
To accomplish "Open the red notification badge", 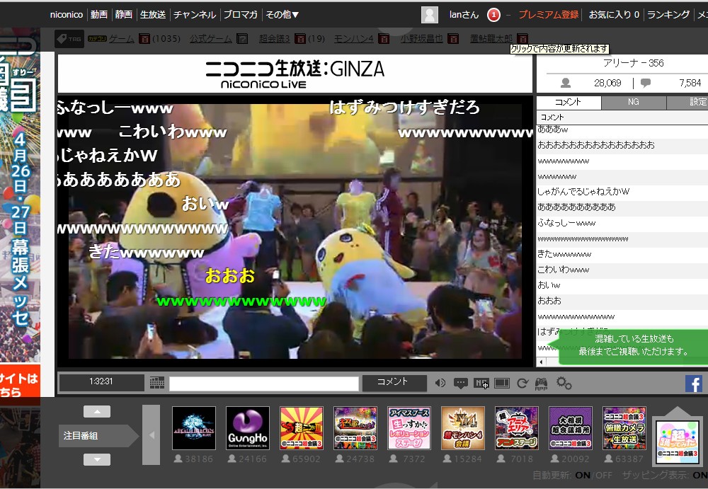I will click(x=493, y=15).
